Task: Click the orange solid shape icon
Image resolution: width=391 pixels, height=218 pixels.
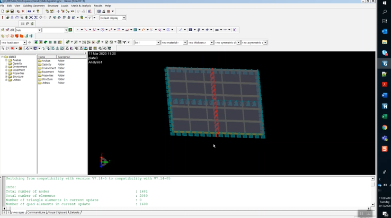Action: 21,36
